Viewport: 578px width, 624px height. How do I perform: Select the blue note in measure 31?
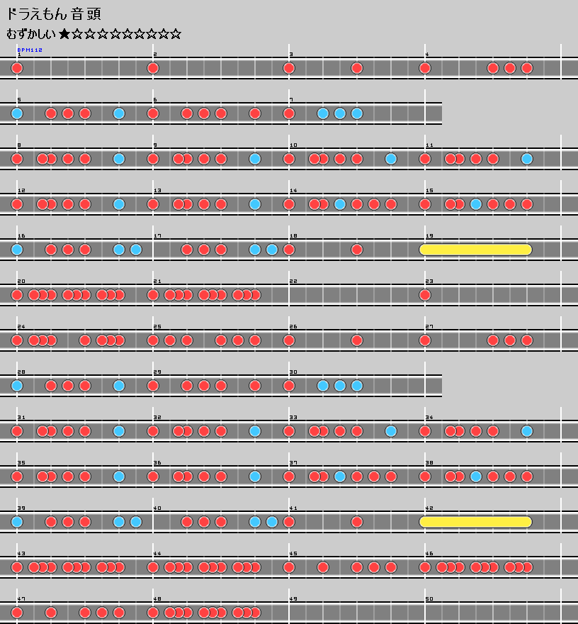(119, 431)
